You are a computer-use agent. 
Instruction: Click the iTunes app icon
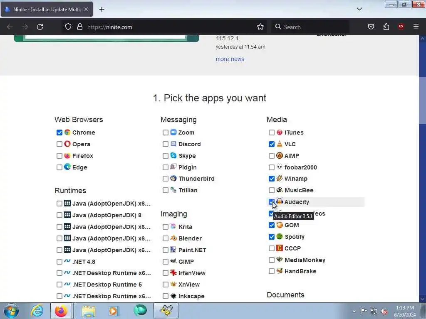pos(280,133)
